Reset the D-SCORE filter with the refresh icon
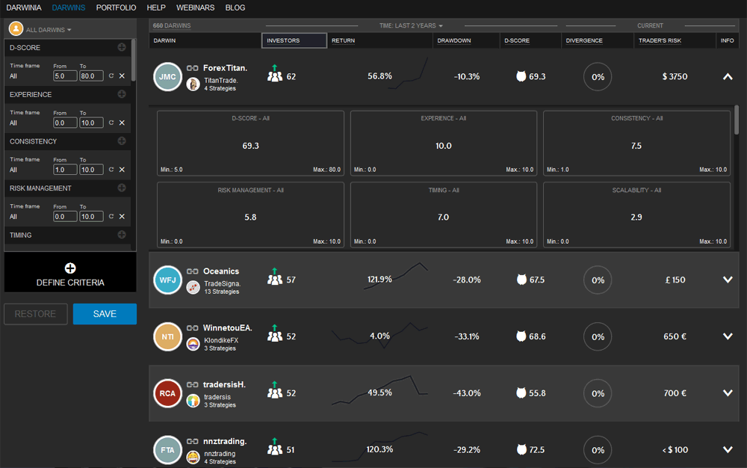 tap(111, 76)
